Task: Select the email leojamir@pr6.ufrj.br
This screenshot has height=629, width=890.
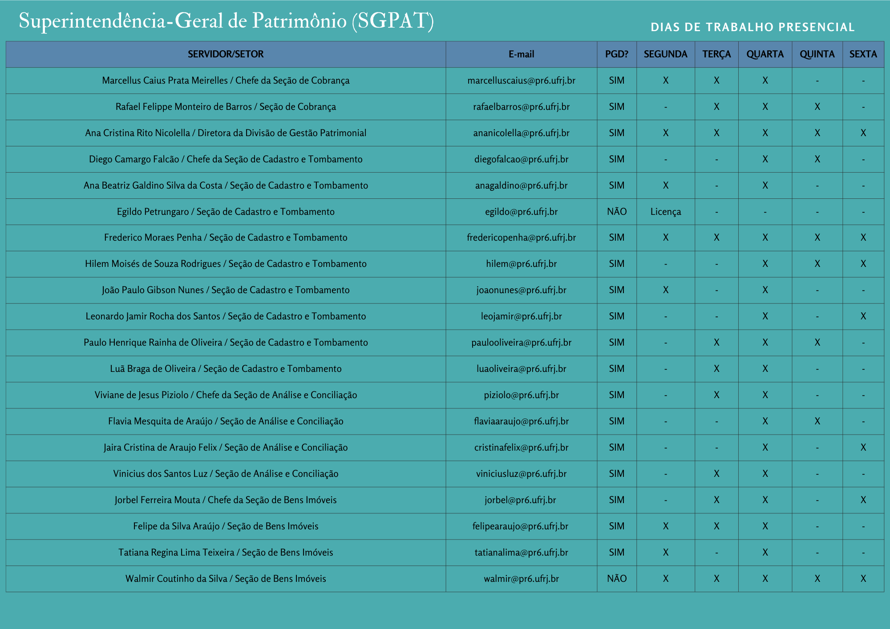Action: pyautogui.click(x=521, y=317)
